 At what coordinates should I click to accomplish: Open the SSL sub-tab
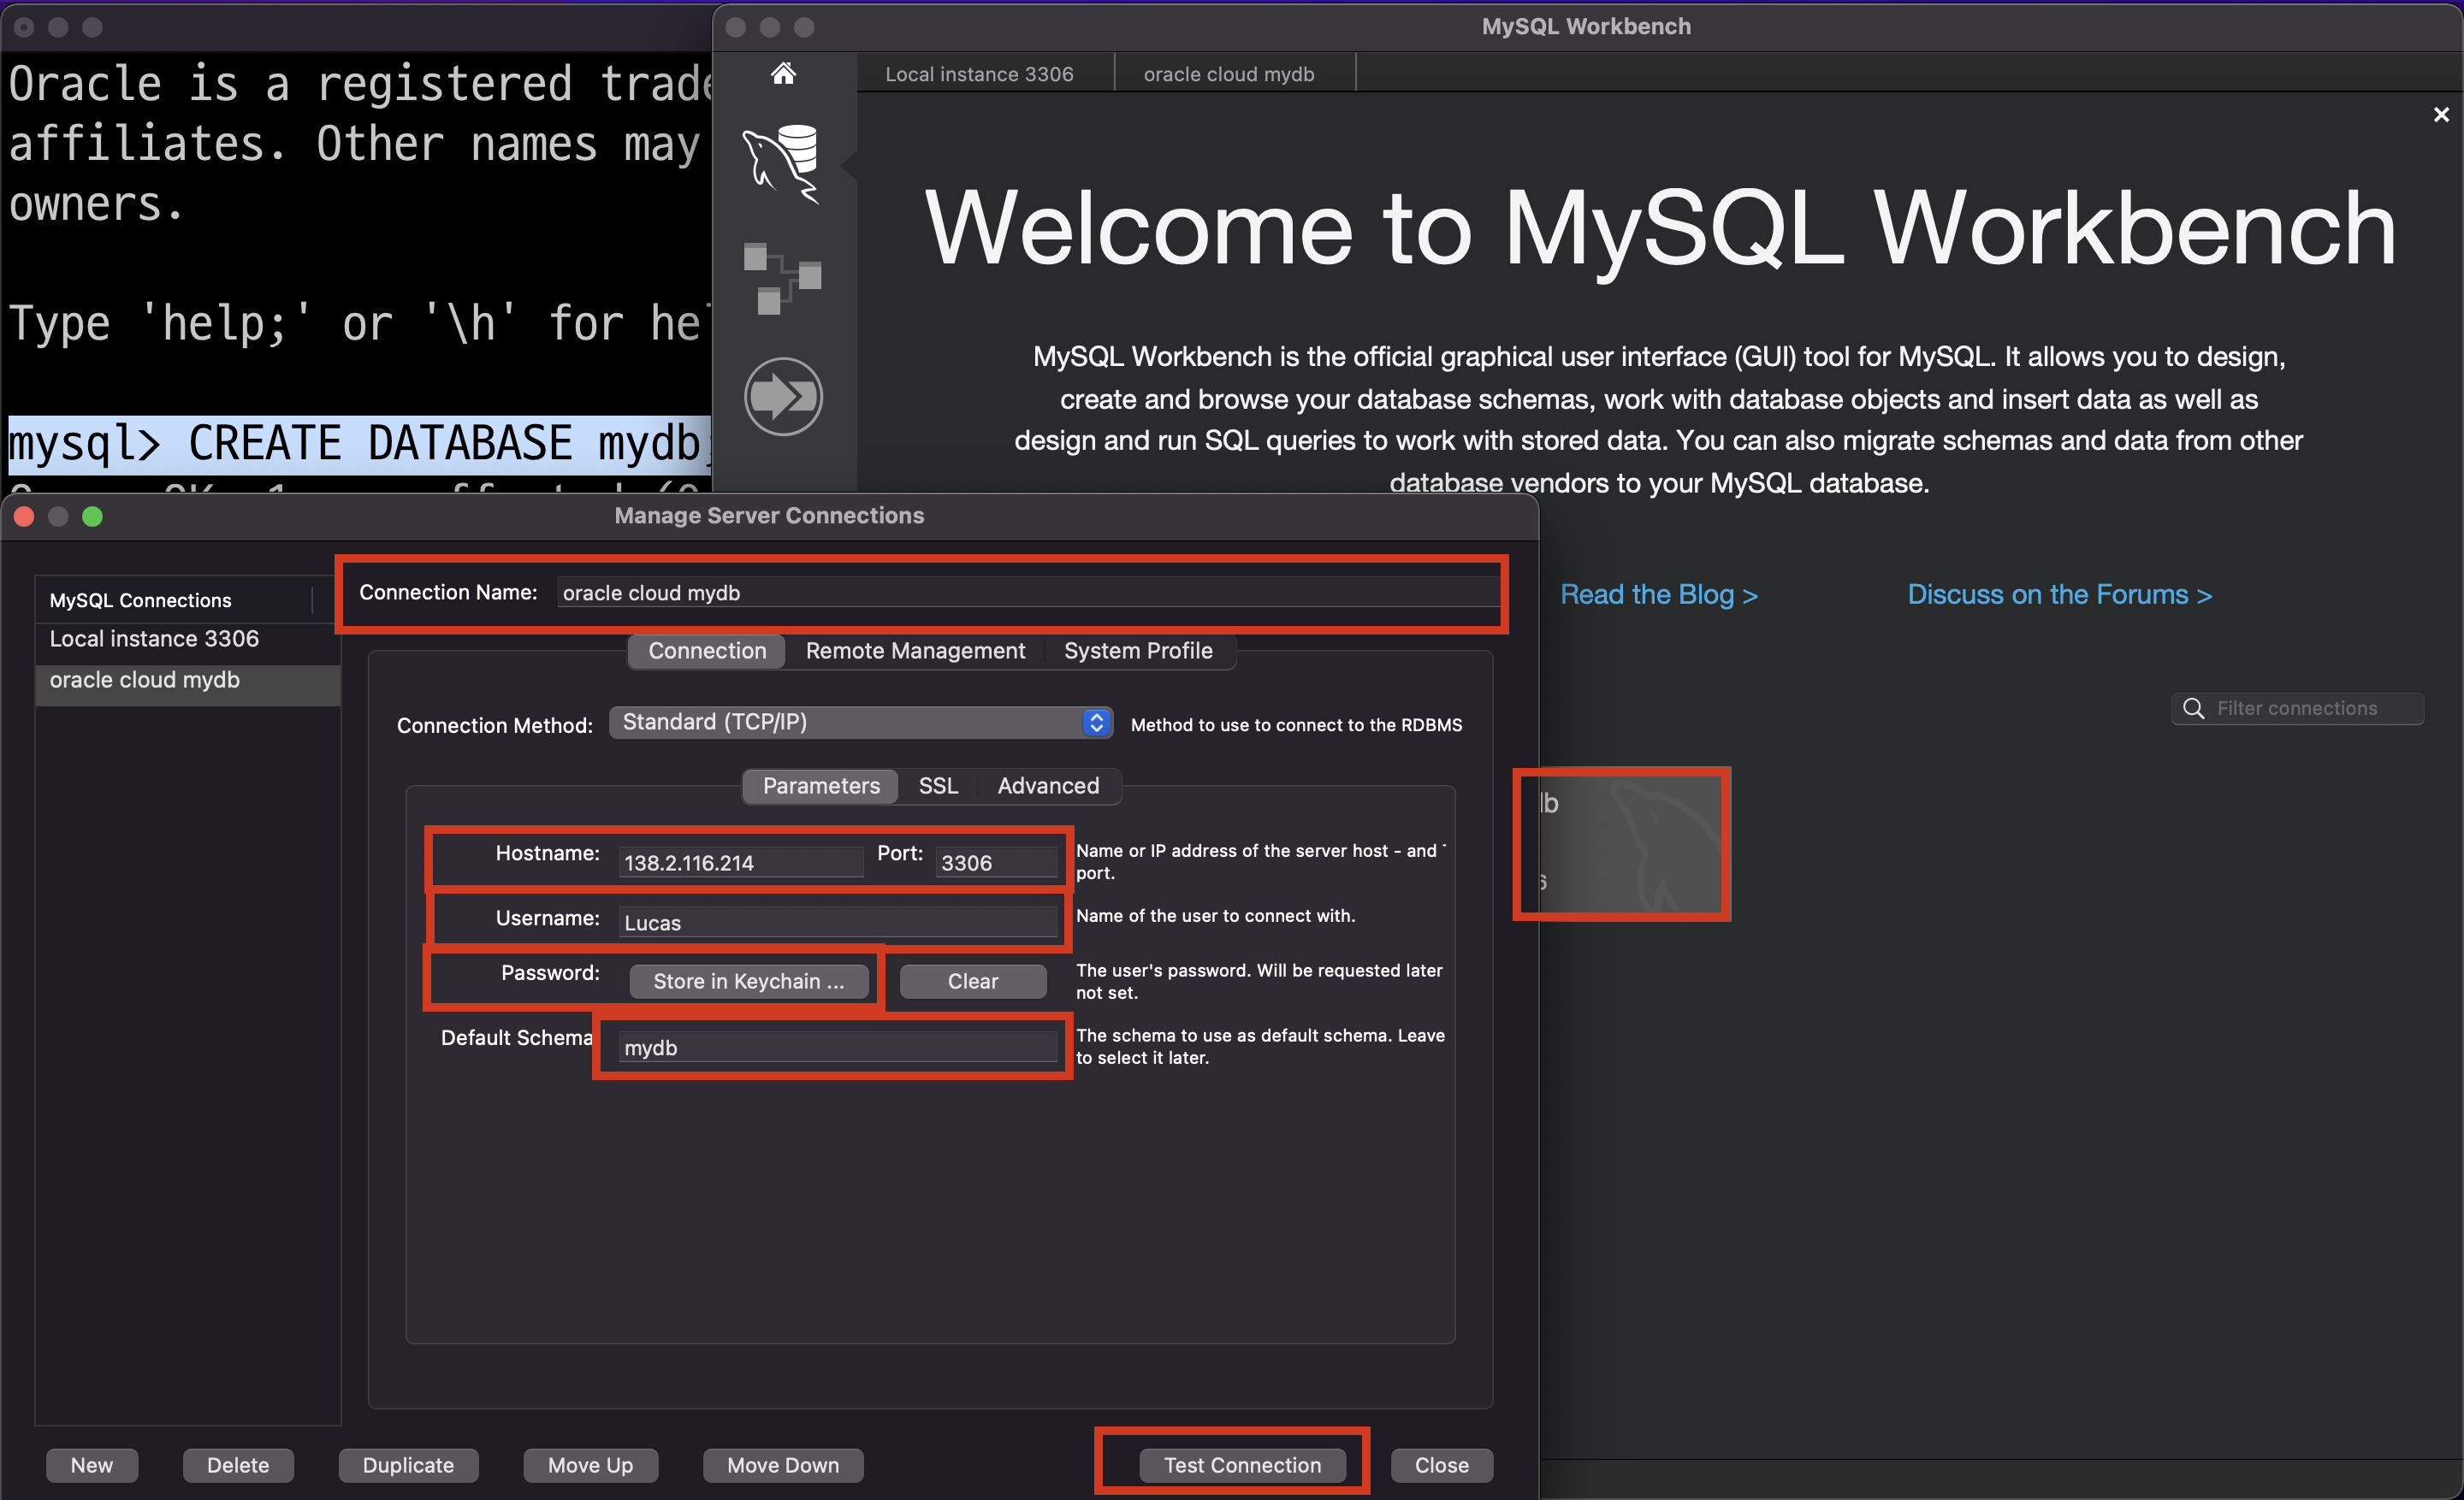[x=938, y=787]
